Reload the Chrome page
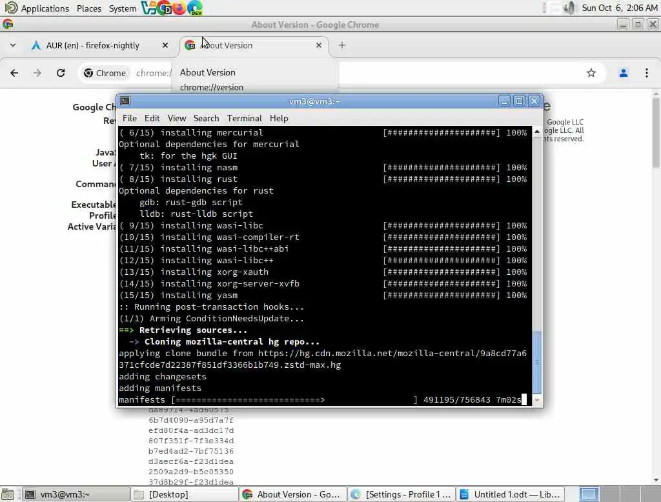This screenshot has width=661, height=502. 61,73
